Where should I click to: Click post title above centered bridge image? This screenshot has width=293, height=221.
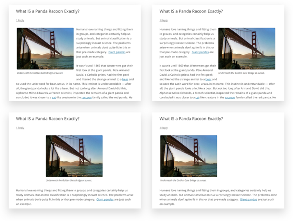(x=48, y=119)
